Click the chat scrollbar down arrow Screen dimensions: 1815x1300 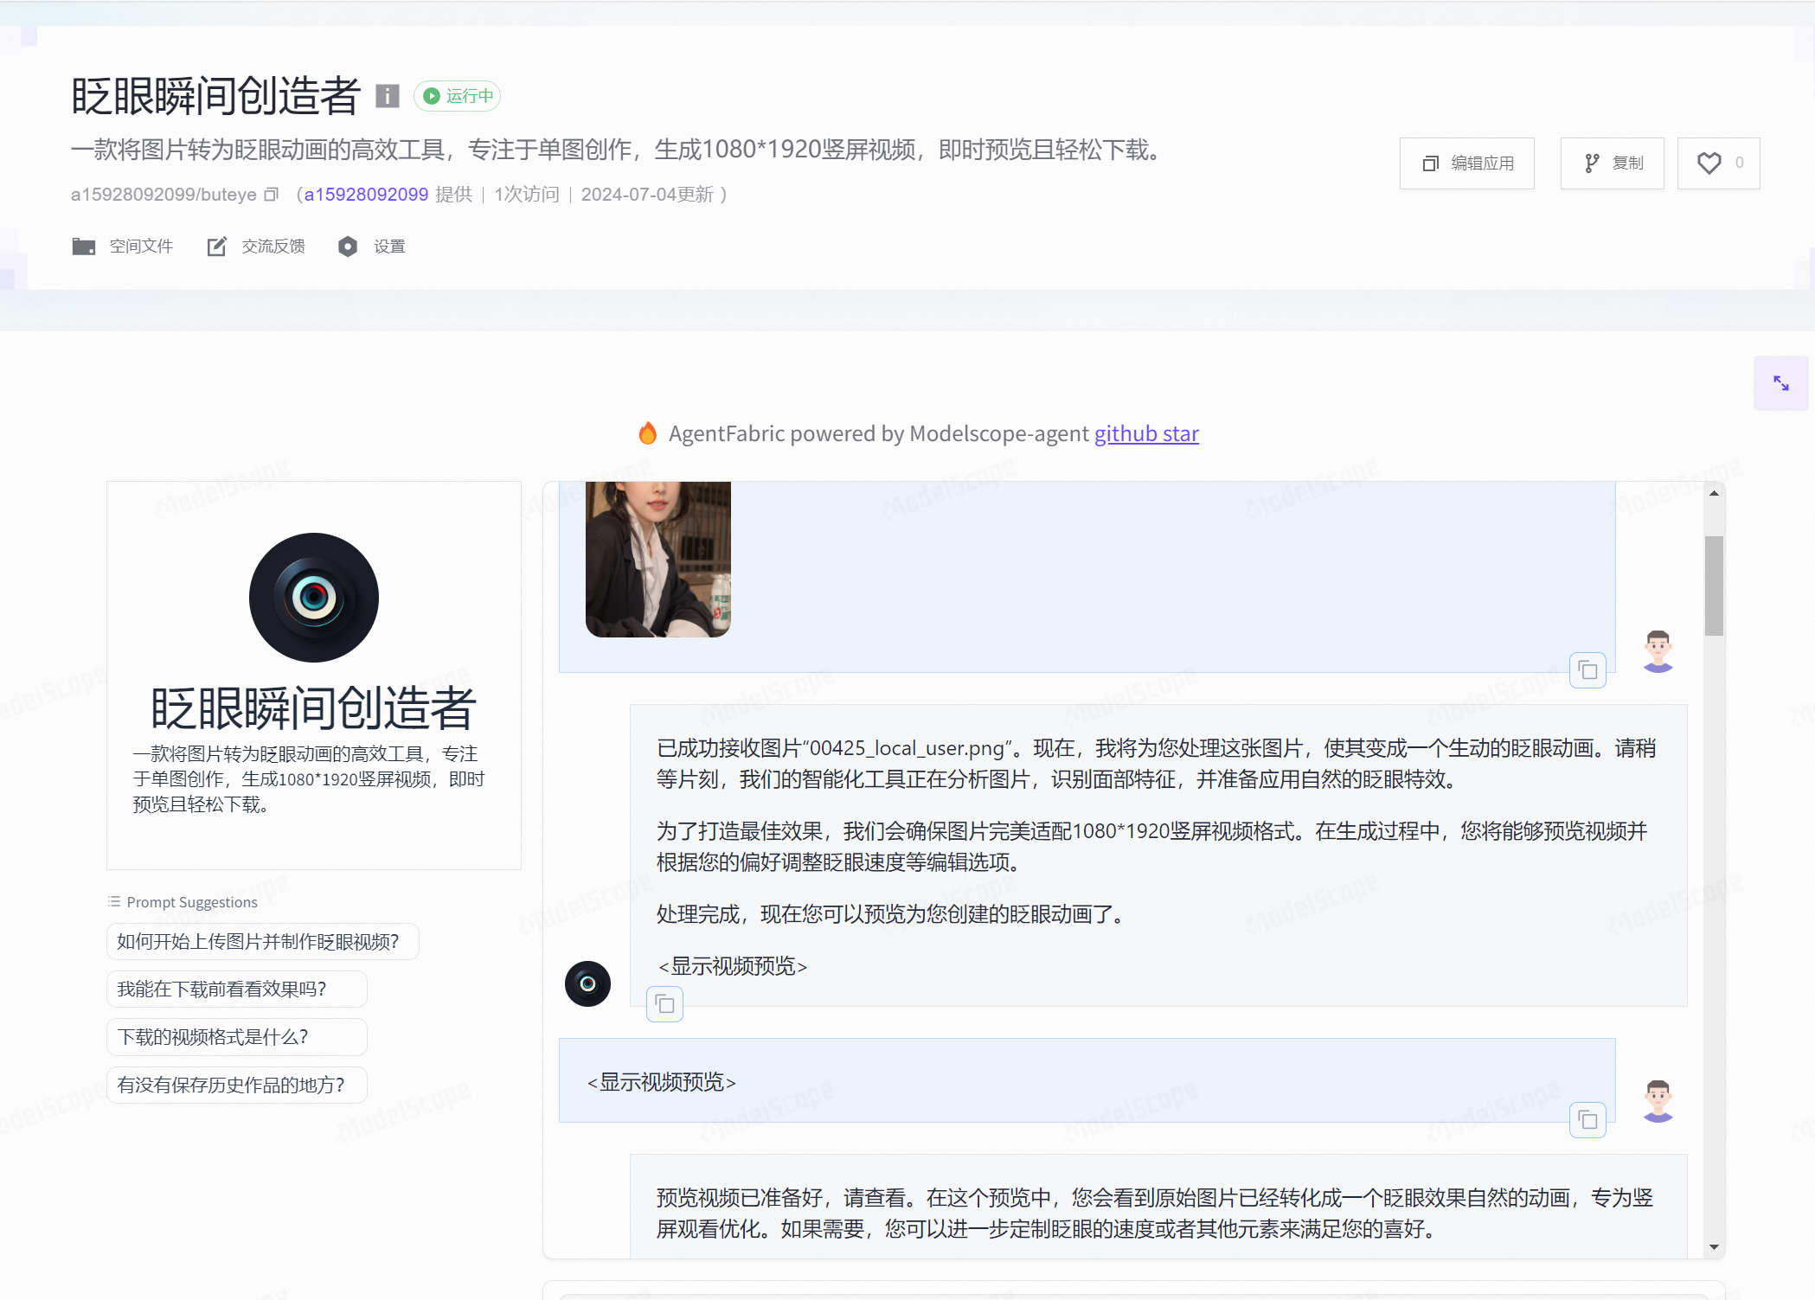tap(1714, 1247)
